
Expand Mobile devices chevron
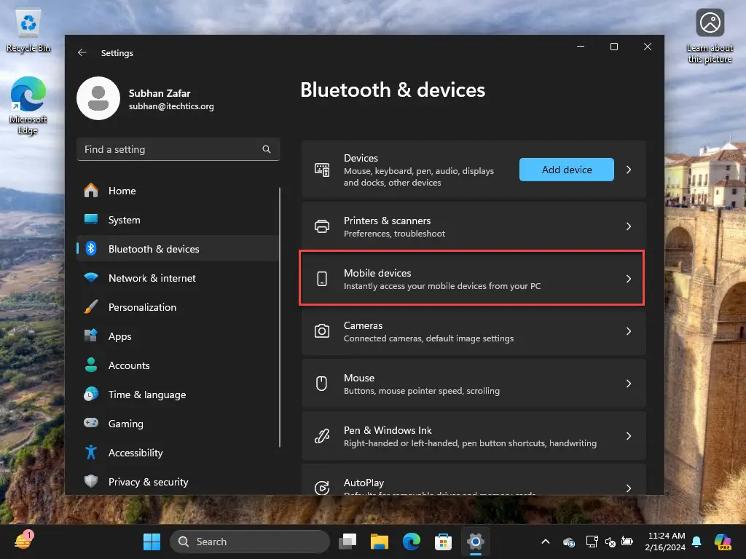click(x=629, y=279)
